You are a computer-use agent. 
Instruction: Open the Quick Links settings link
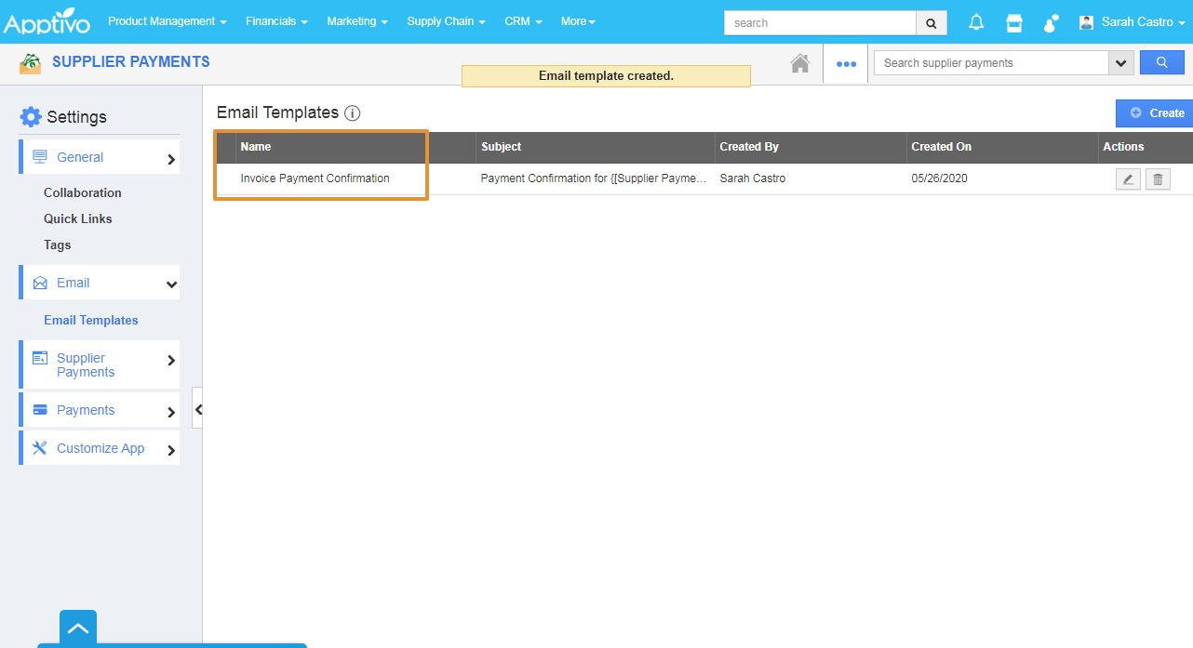pyautogui.click(x=77, y=218)
